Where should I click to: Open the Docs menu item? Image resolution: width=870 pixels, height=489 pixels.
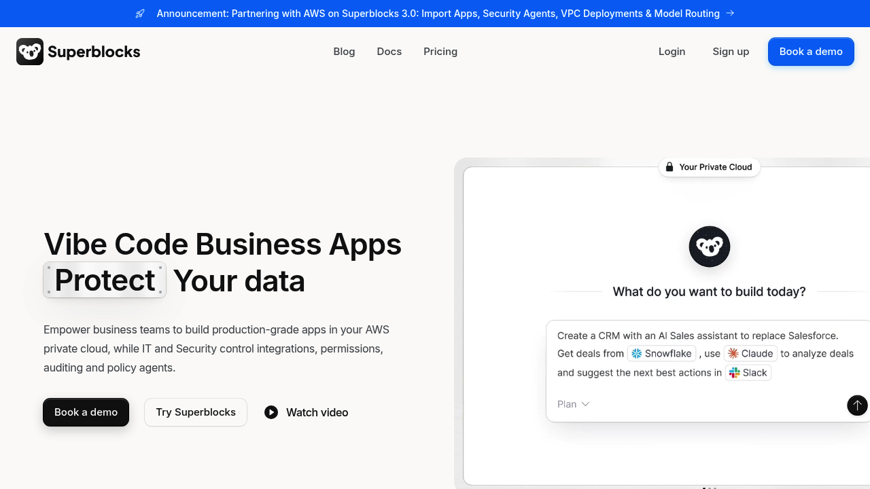389,52
